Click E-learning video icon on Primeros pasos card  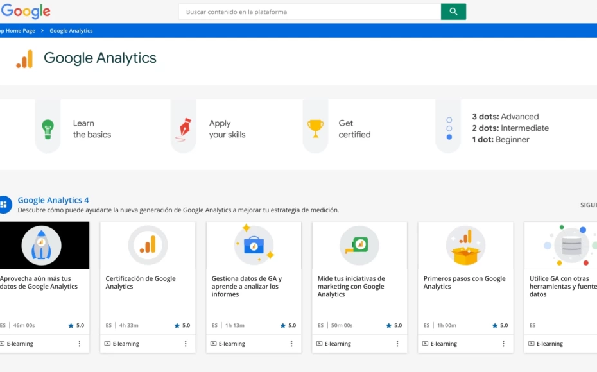pos(425,344)
